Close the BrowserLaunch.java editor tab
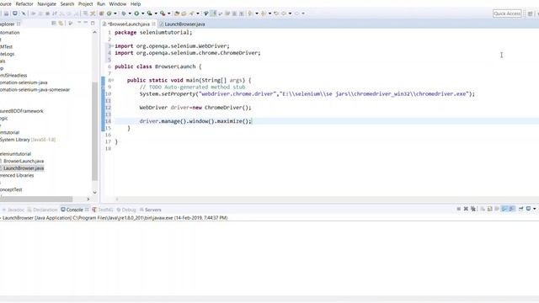Image resolution: width=539 pixels, height=303 pixels. pyautogui.click(x=153, y=24)
